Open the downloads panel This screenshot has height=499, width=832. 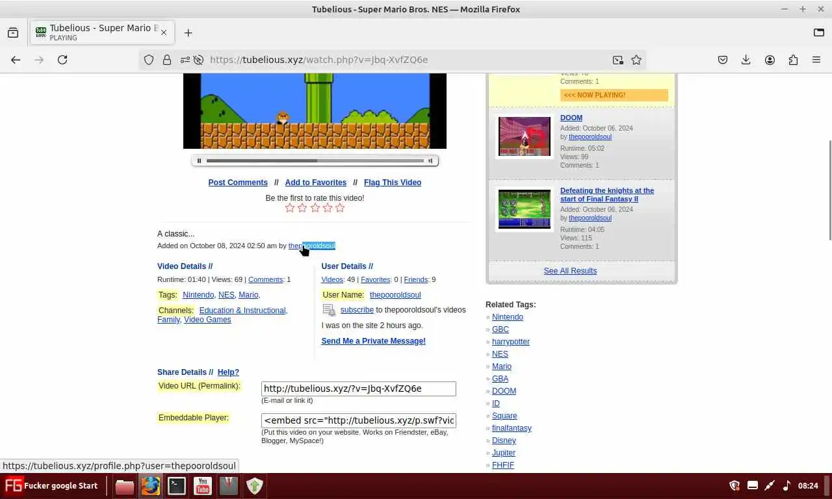[x=746, y=60]
